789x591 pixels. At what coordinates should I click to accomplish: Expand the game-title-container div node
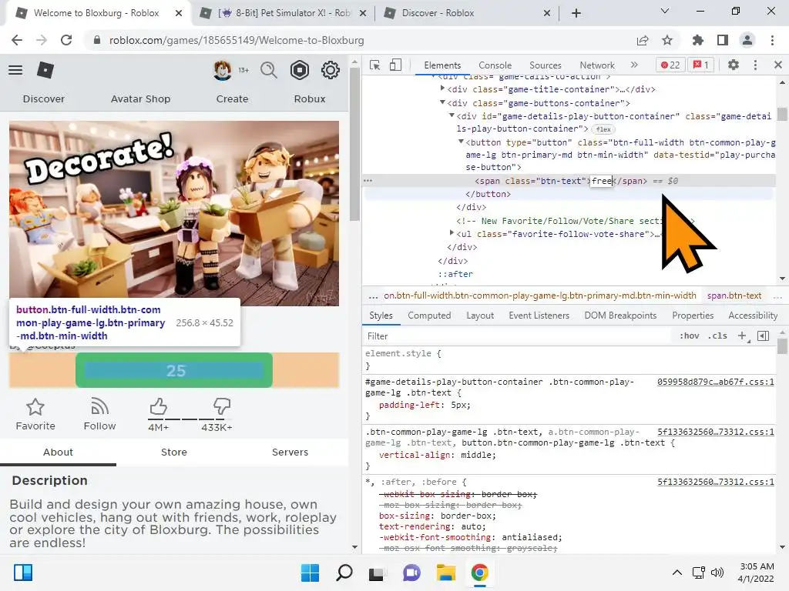(x=442, y=88)
